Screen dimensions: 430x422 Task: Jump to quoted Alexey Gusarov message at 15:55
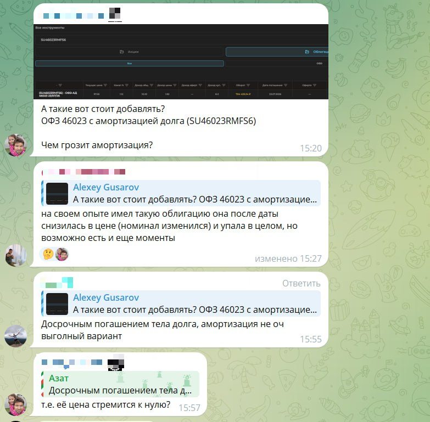[195, 303]
